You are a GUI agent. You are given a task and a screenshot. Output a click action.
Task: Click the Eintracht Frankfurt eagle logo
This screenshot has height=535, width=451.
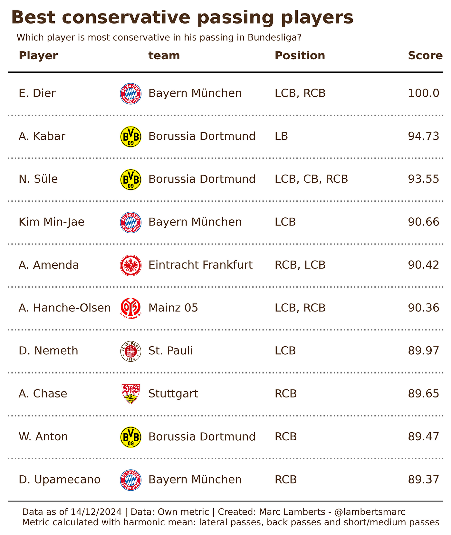[x=130, y=265]
